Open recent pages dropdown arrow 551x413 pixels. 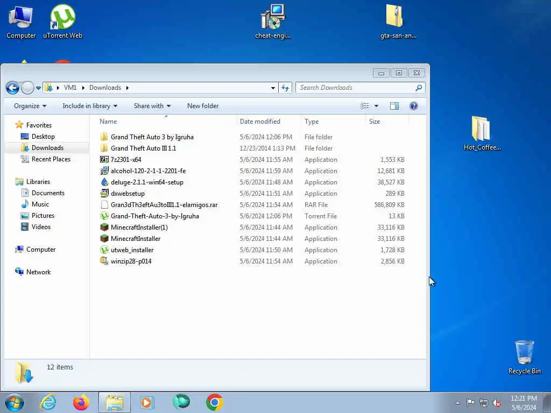point(38,88)
